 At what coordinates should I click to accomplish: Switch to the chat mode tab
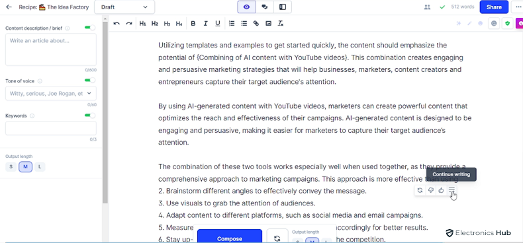(x=265, y=7)
